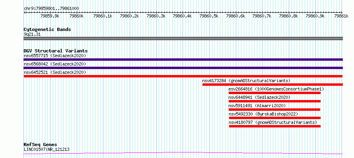Screen dimensions: 354x158
Task: Click ruler position 79860.2k
Action: (130, 16)
